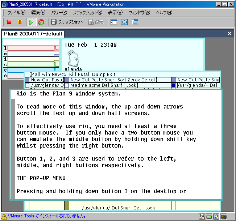The width and height of the screenshot is (236, 221).
Task: Click Get in the bottom /usr/glenda/ tag
Action: (137, 208)
